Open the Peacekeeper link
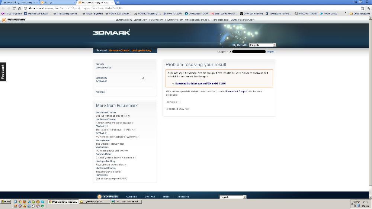Screen dimensions: 372x209 [103, 140]
